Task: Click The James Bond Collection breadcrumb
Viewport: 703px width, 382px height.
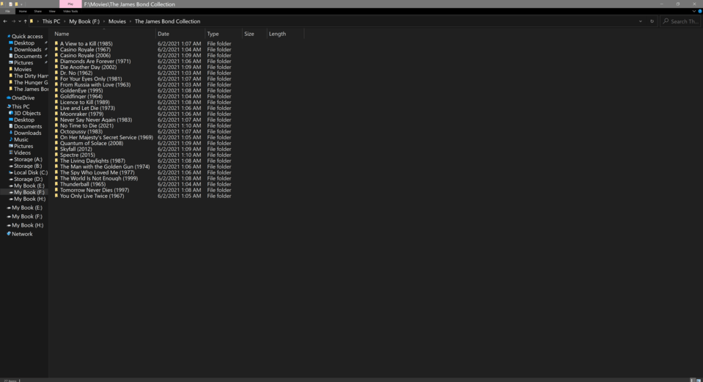Action: pyautogui.click(x=167, y=21)
